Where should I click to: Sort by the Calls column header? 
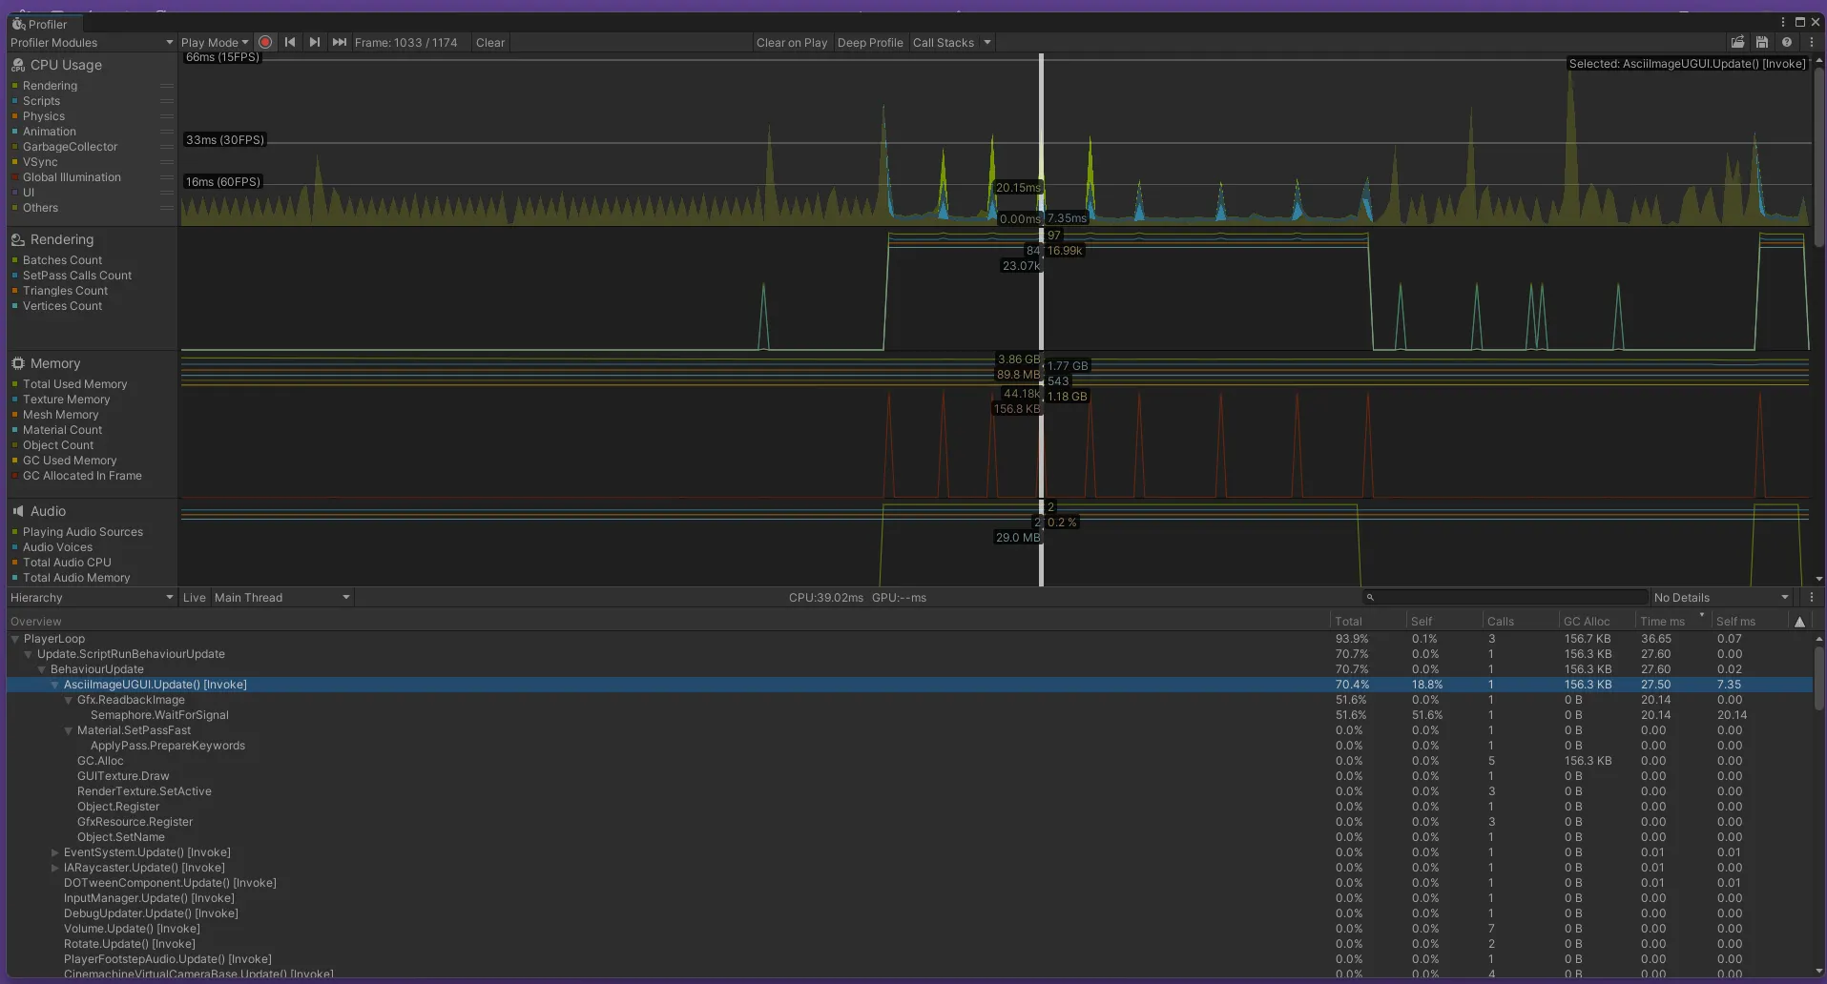[1521, 622]
